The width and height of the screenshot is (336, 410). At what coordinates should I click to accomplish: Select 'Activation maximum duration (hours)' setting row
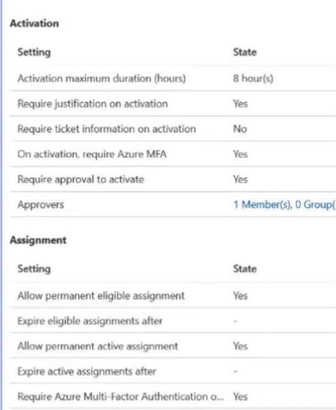click(101, 78)
